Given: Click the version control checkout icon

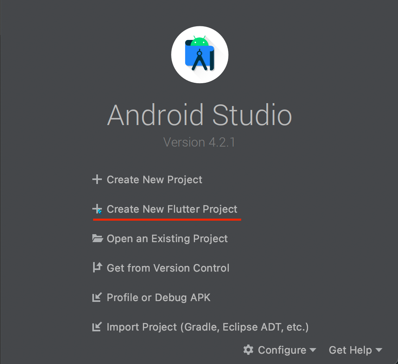Looking at the screenshot, I should [97, 268].
